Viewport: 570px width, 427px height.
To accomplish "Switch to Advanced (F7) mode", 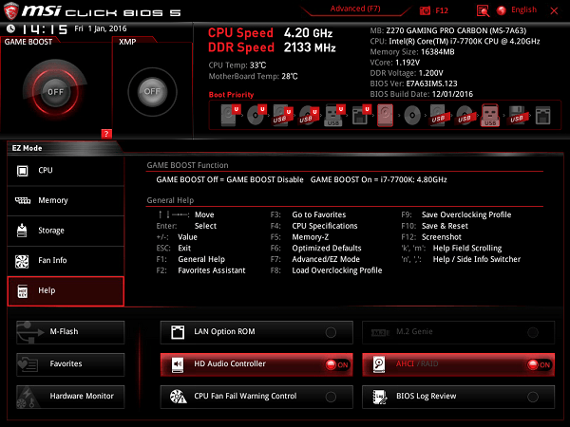I will (x=355, y=9).
